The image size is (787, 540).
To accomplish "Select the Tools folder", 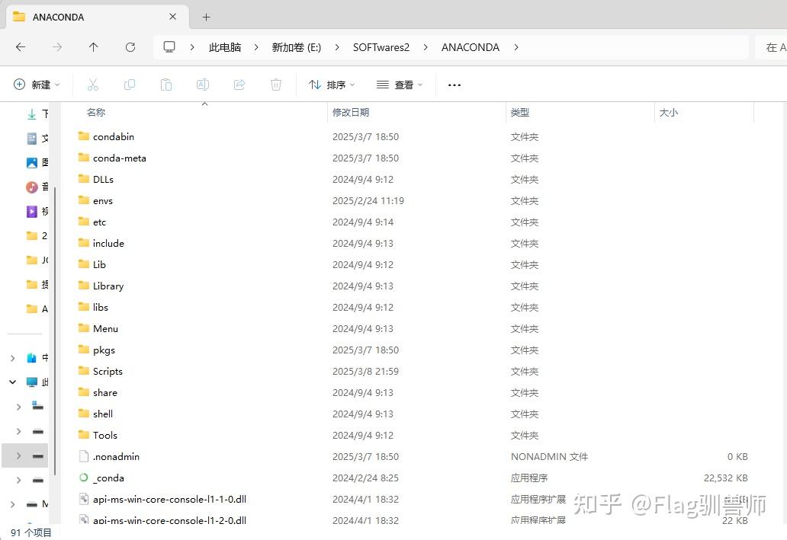I will (105, 435).
